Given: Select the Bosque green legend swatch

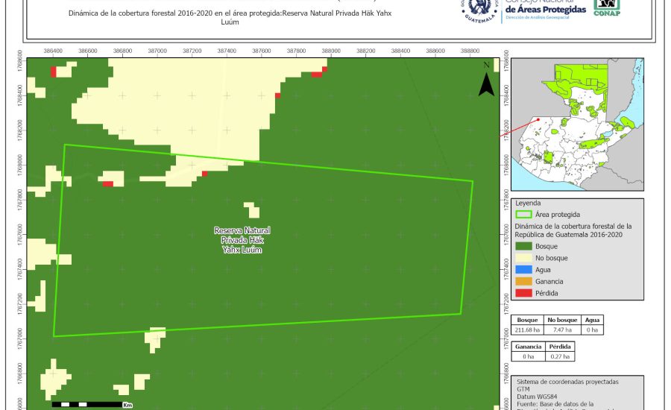Looking at the screenshot, I should 526,246.
